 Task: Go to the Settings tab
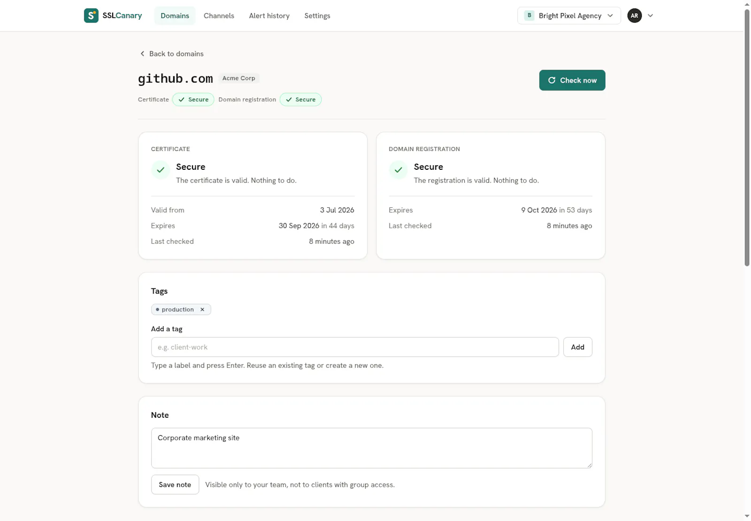point(317,15)
